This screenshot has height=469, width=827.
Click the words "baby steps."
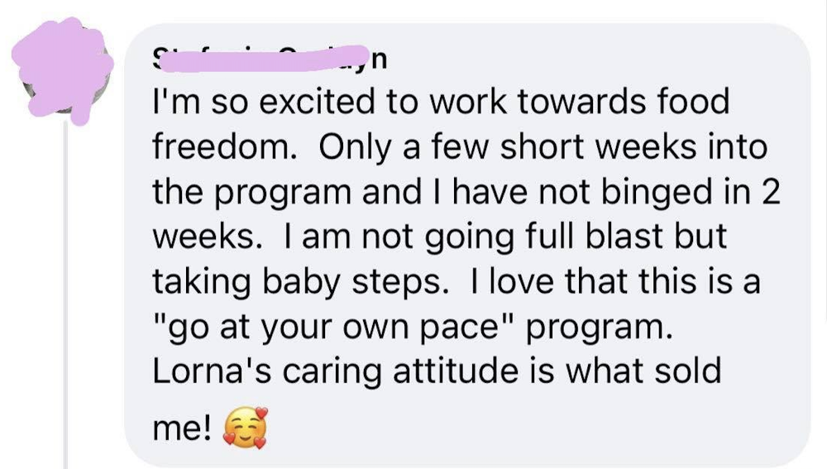tap(355, 283)
